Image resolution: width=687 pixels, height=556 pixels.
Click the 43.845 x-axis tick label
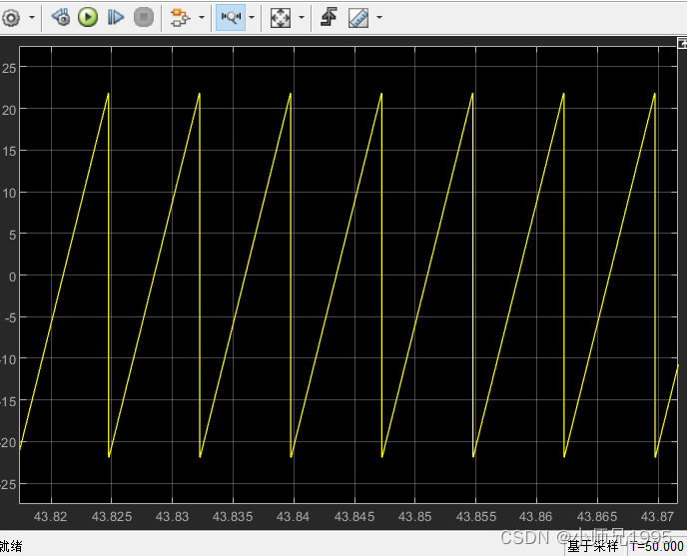tap(354, 517)
